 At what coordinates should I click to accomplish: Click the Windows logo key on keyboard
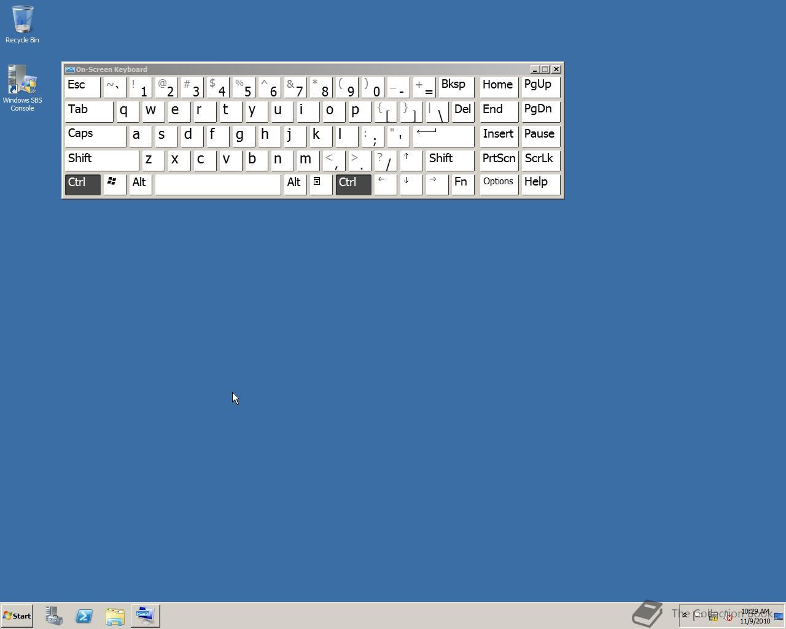115,184
